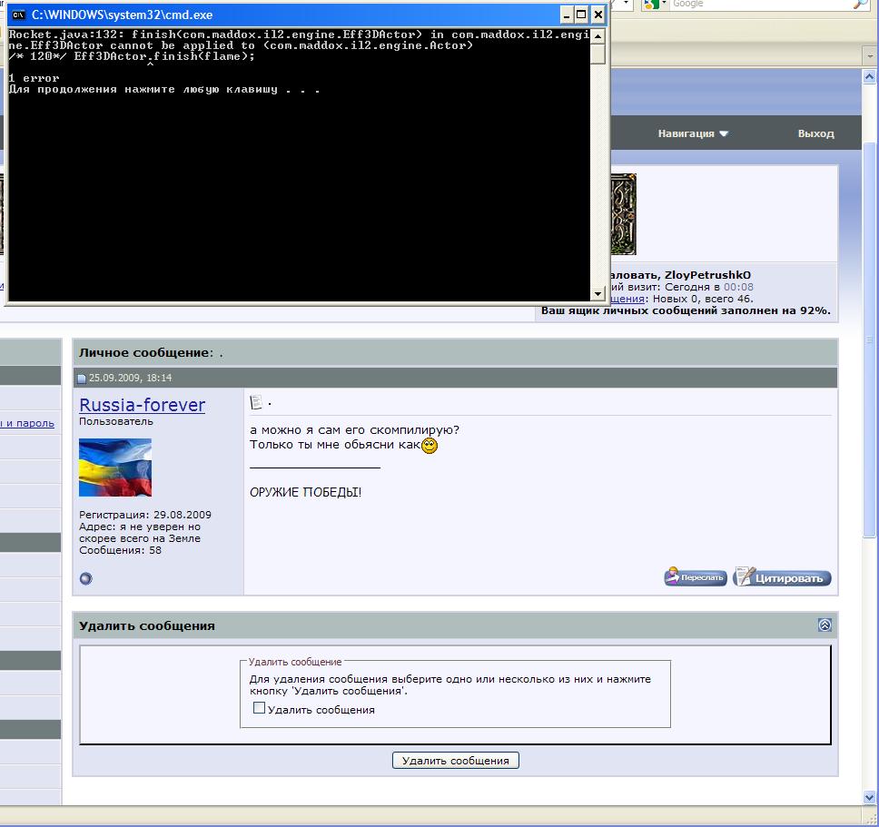The height and width of the screenshot is (827, 879).
Task: Click cmd window scrollbar up arrow
Action: click(x=598, y=36)
